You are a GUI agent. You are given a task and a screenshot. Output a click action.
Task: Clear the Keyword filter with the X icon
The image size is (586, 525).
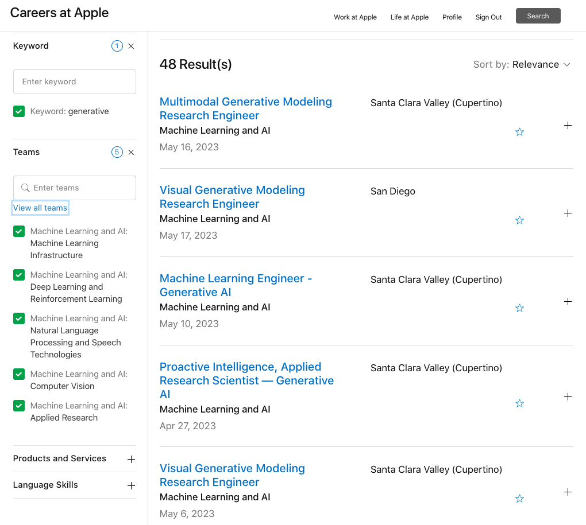pyautogui.click(x=131, y=46)
